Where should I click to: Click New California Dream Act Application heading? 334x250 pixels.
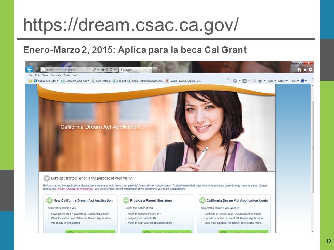pyautogui.click(x=83, y=200)
